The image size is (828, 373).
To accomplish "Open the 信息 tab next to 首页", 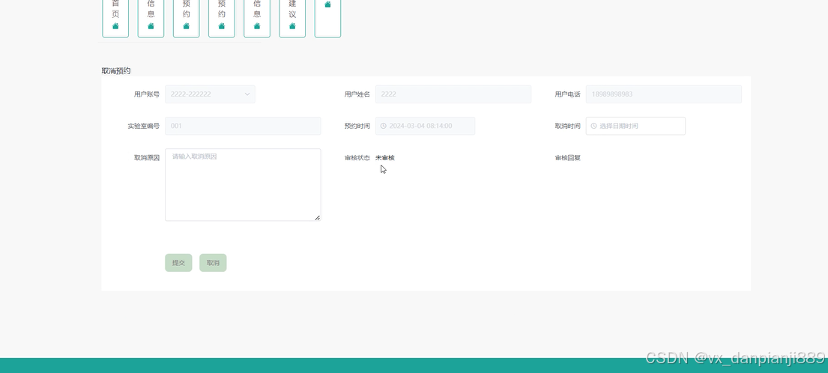I will tap(151, 17).
